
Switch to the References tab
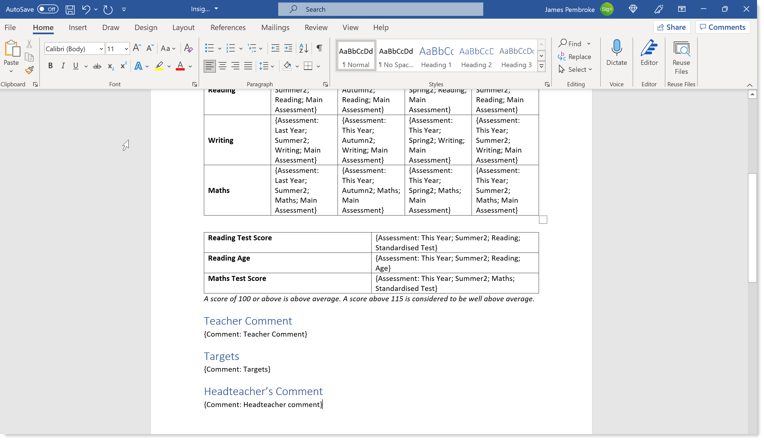click(228, 28)
